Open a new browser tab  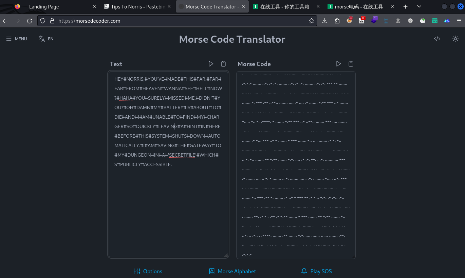click(x=406, y=7)
